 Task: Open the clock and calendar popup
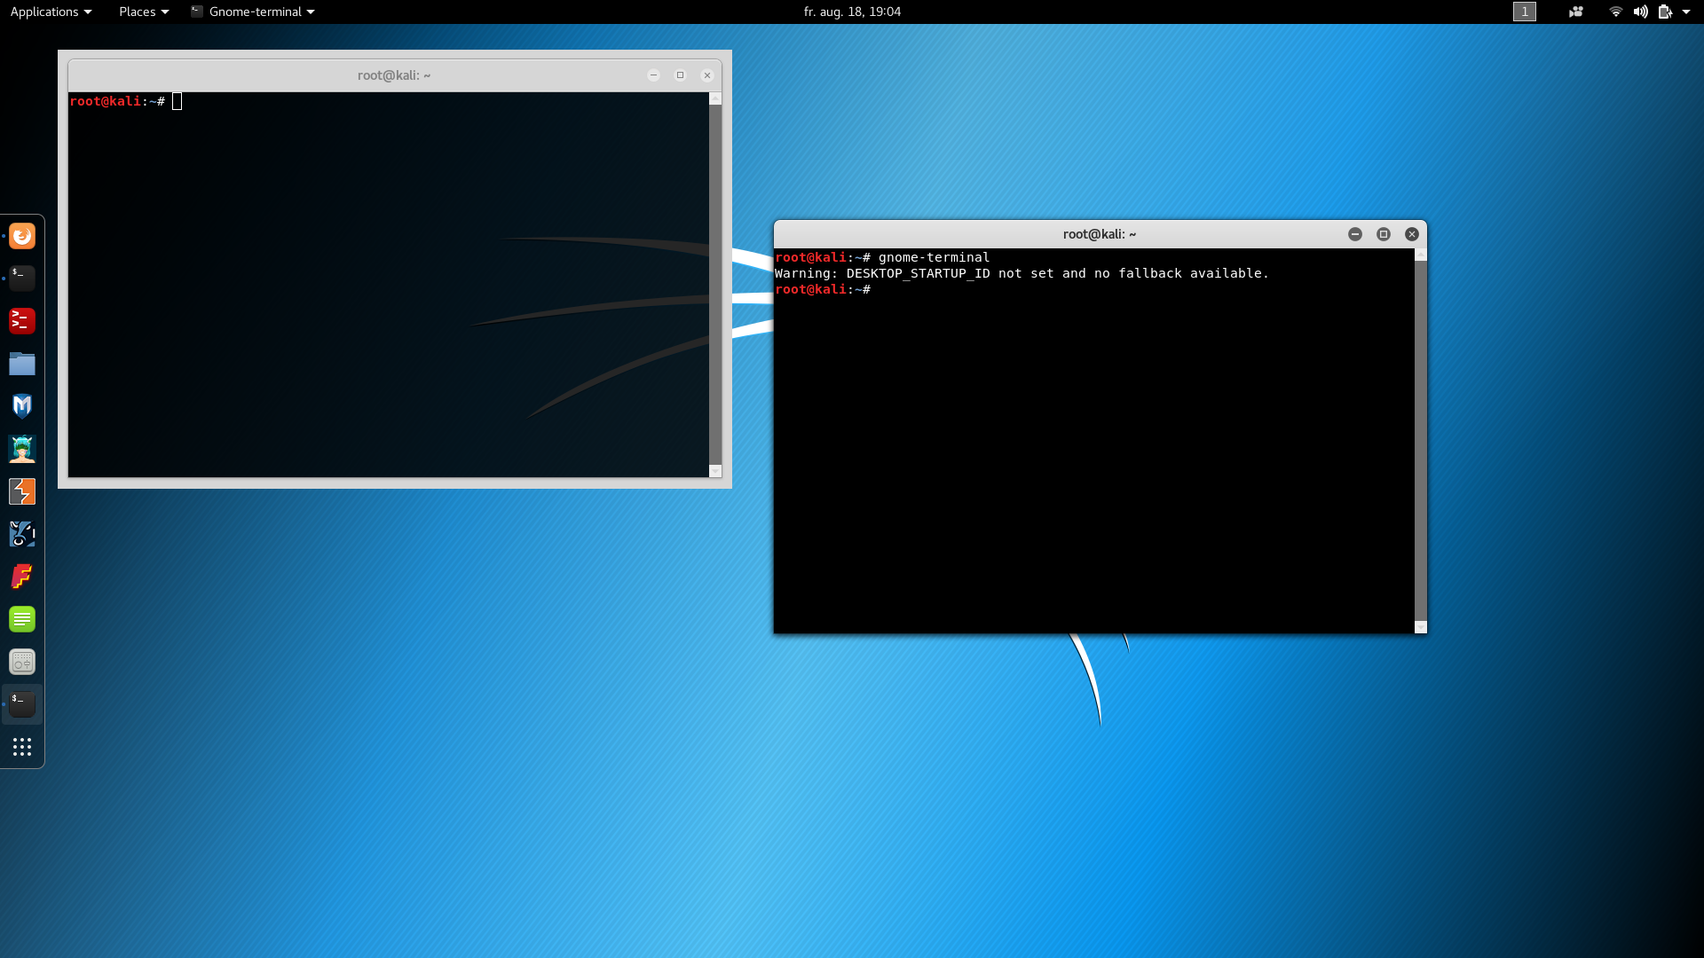851,12
